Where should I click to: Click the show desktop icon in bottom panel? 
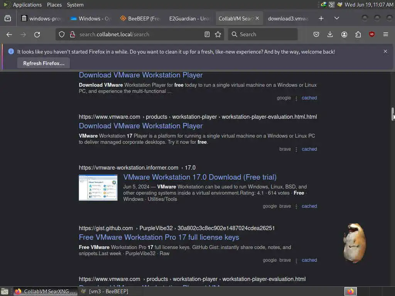(x=5, y=291)
